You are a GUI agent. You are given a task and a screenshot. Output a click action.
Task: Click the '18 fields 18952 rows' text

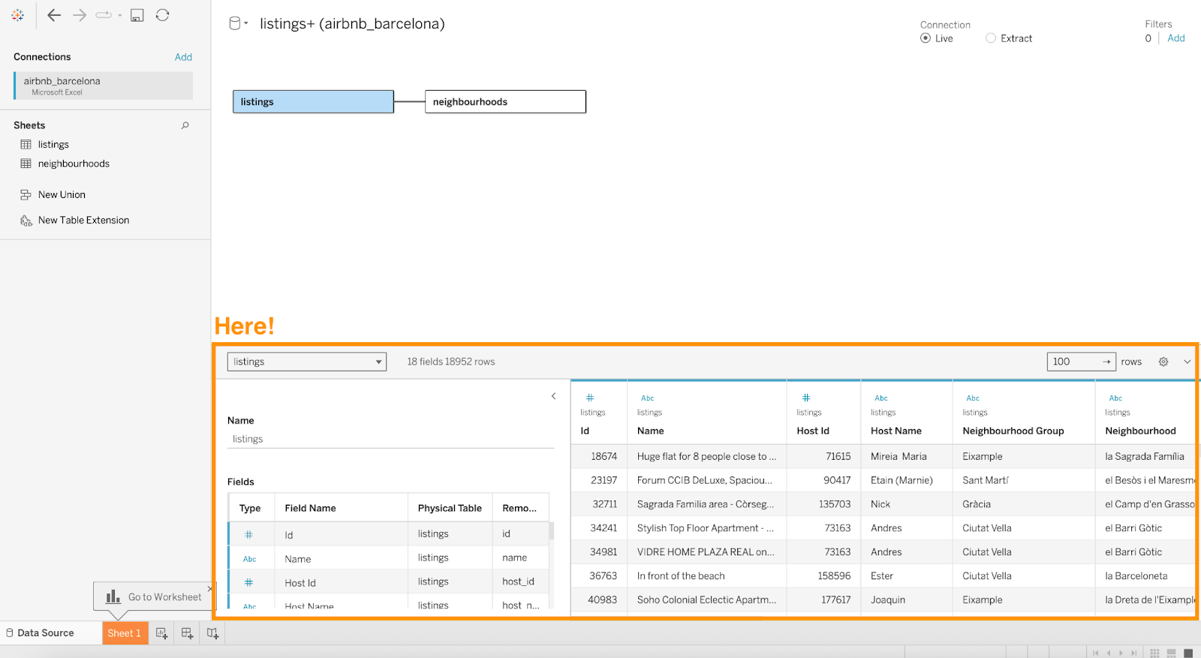tap(450, 362)
